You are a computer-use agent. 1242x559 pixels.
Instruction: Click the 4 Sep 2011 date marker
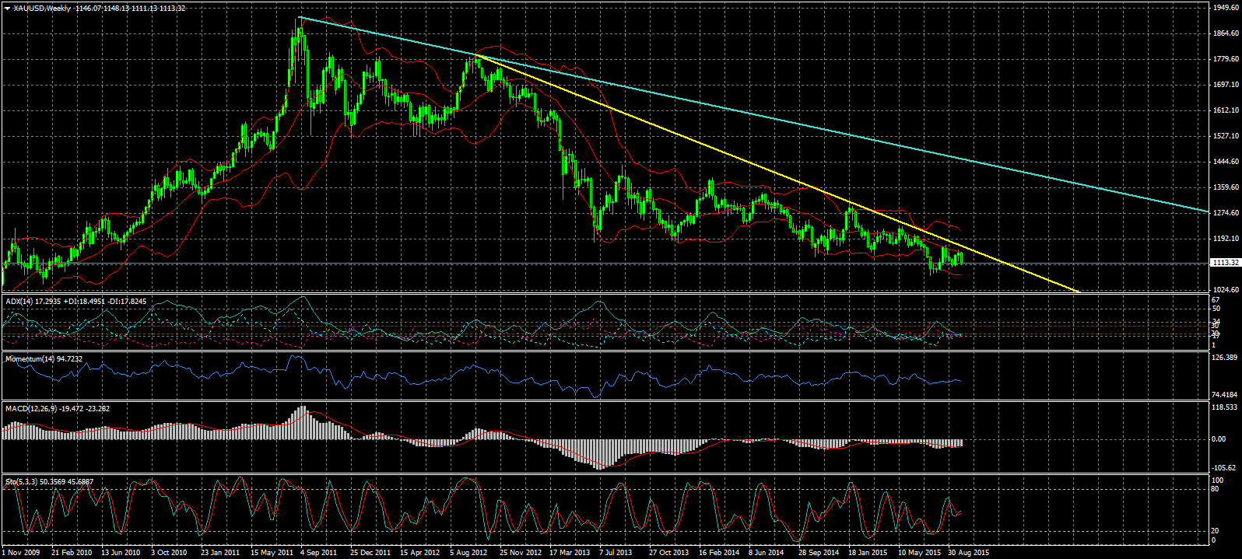tap(318, 553)
